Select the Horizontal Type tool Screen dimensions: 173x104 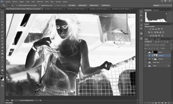(x=2, y=60)
